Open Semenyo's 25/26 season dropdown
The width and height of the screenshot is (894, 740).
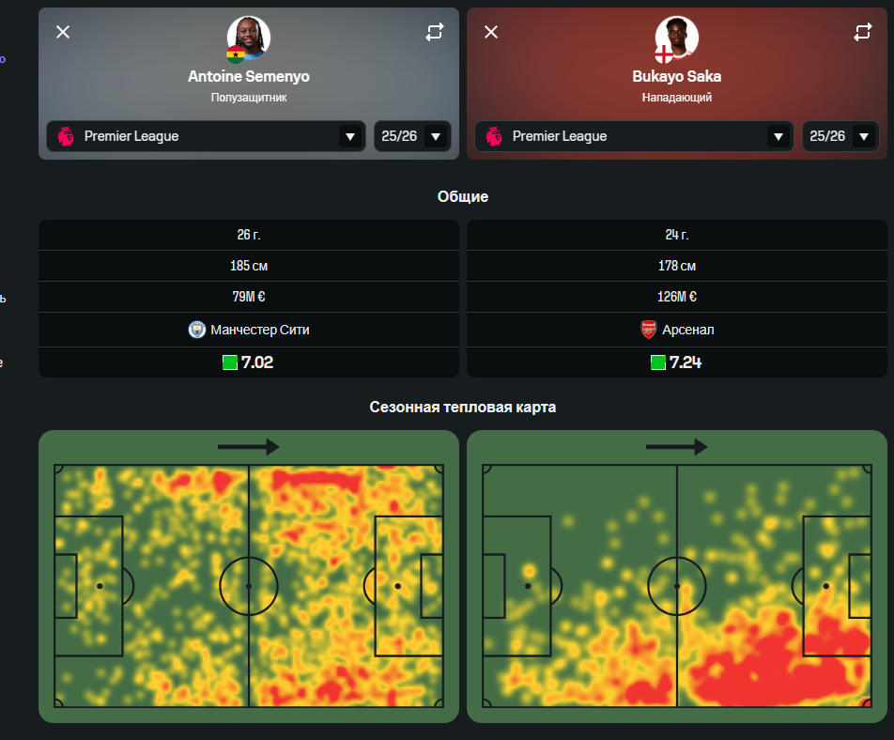pos(412,136)
